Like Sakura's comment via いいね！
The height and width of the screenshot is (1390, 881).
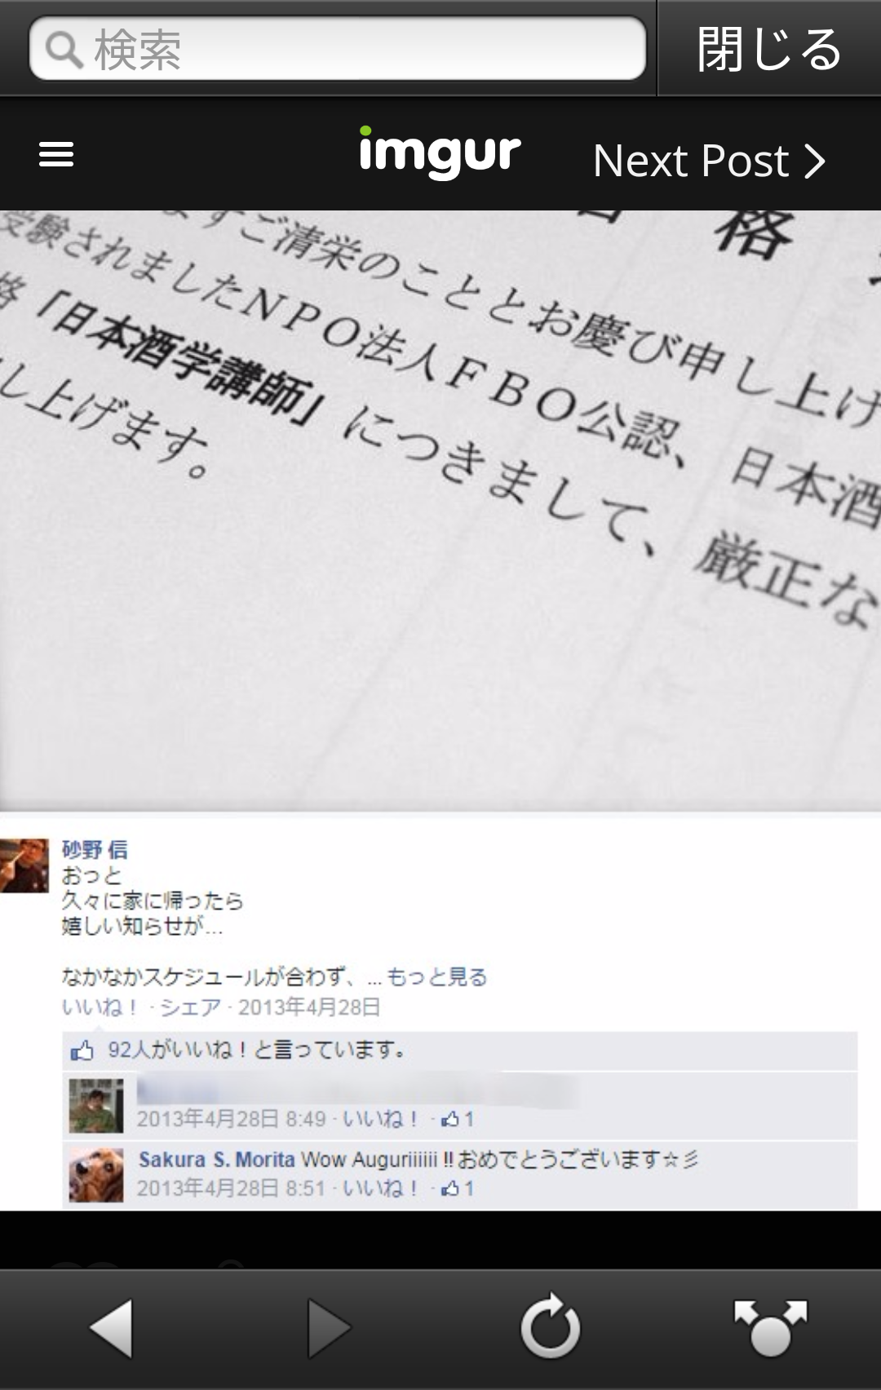(380, 1189)
